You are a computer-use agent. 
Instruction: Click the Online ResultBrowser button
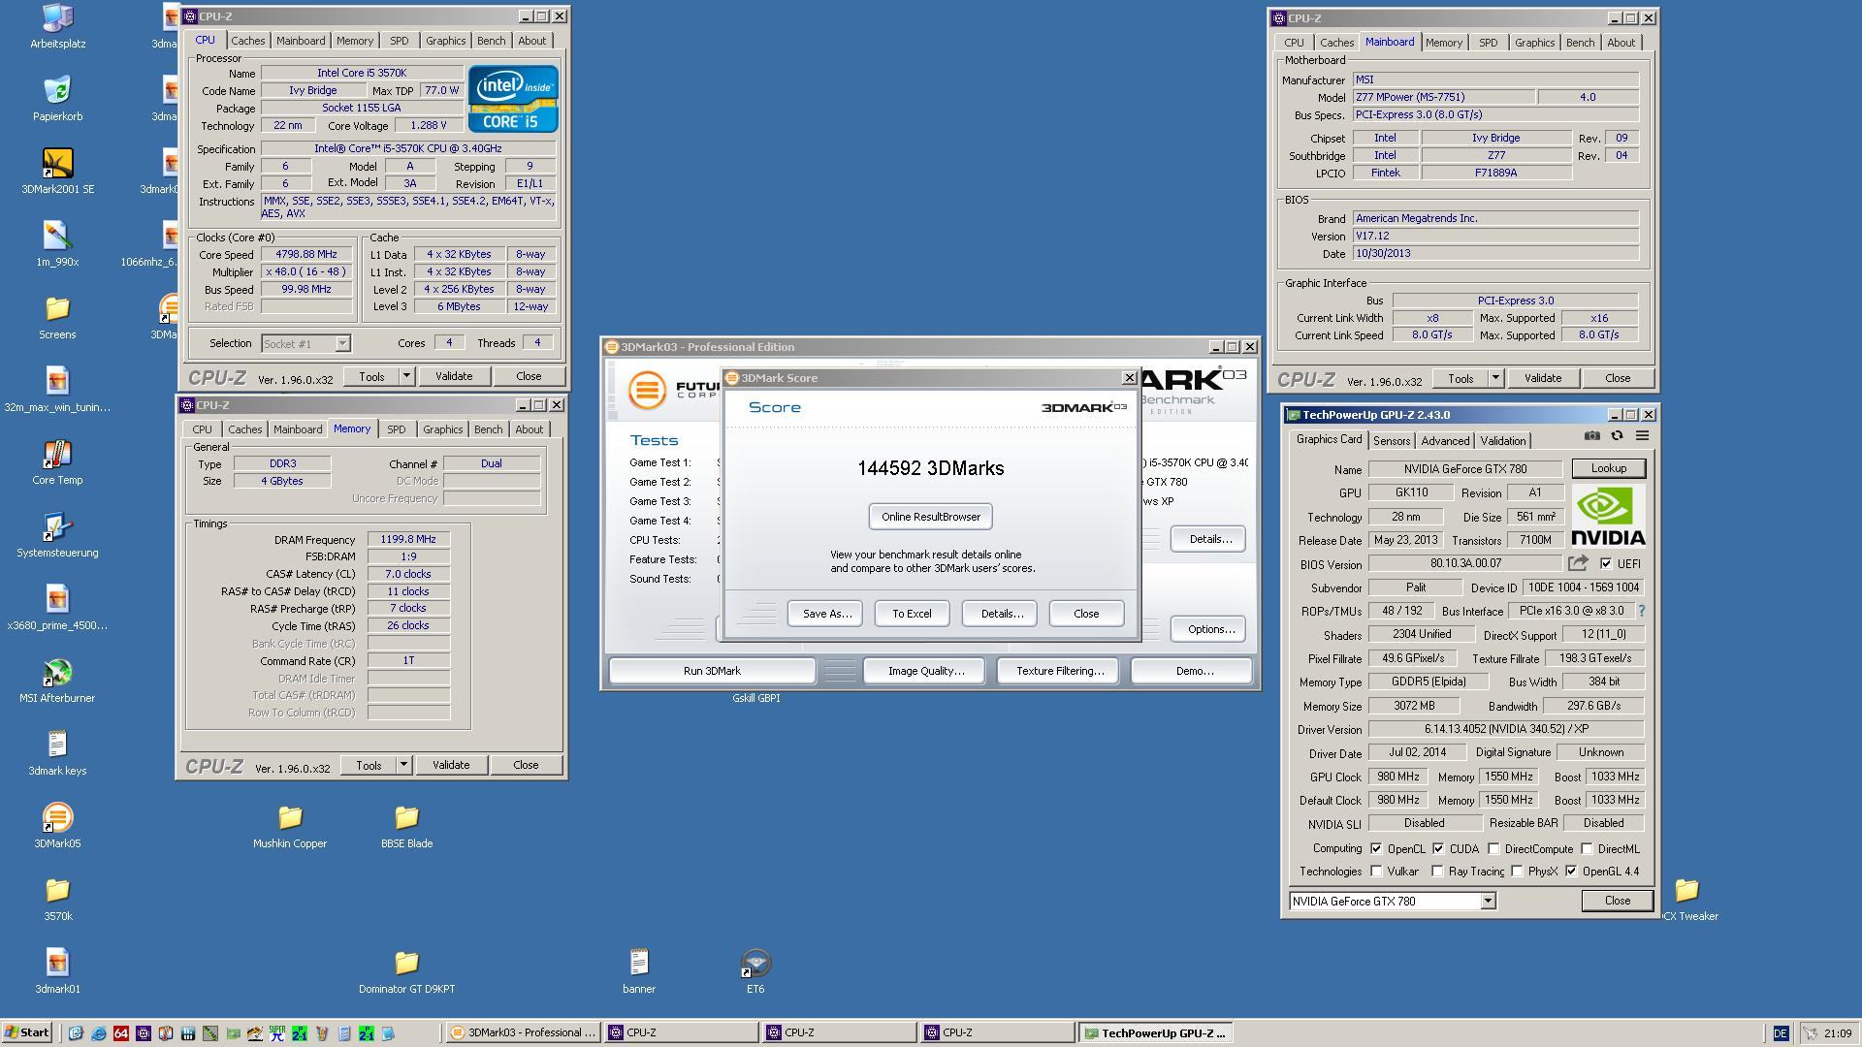pos(930,517)
